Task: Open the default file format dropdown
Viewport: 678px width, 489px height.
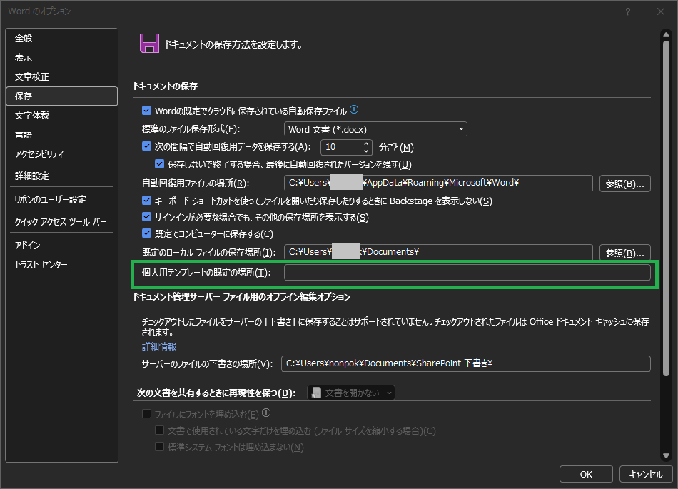Action: tap(375, 129)
